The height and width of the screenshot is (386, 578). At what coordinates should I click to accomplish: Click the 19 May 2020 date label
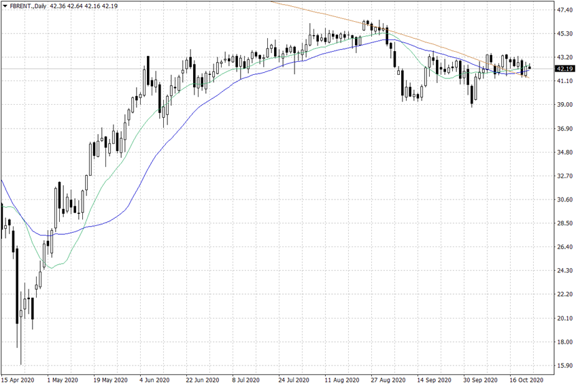(110, 380)
